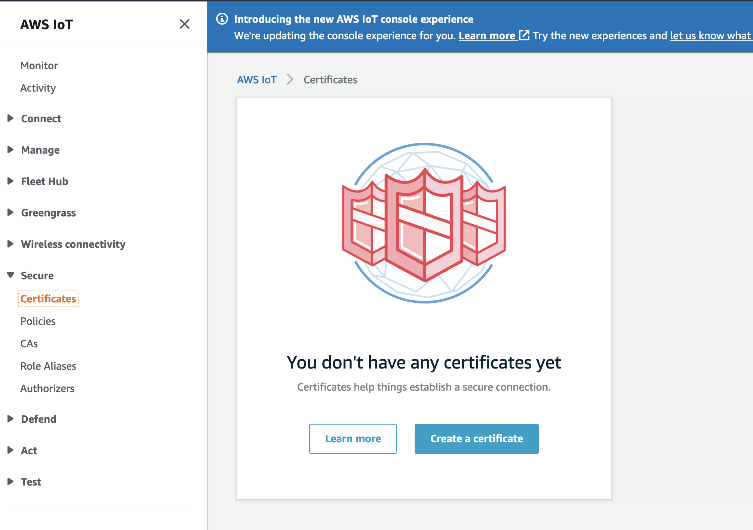Click the certificates shield illustration

(424, 223)
